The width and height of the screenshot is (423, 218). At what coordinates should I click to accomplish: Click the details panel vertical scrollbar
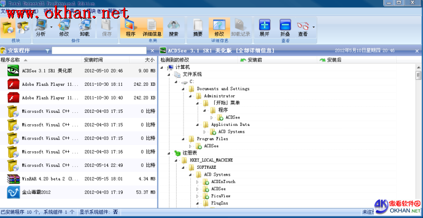tap(418, 75)
